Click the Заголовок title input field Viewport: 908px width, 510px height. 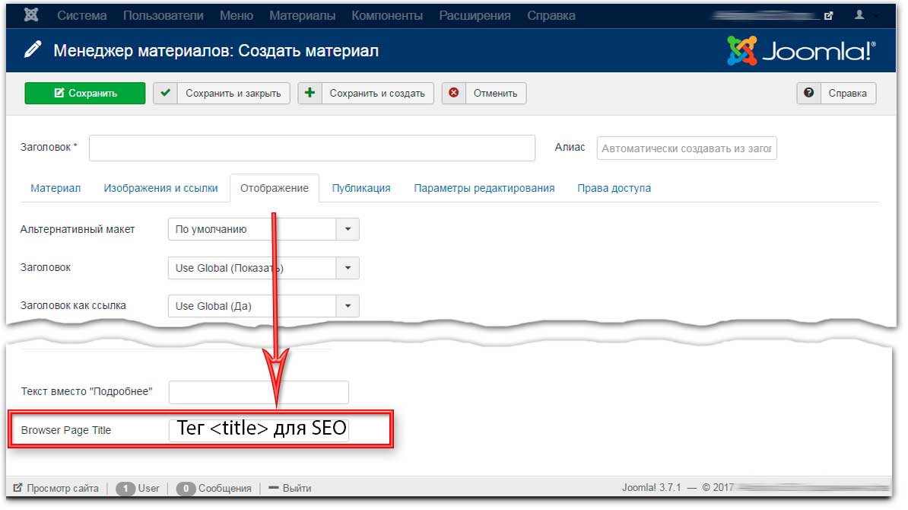[x=312, y=148]
